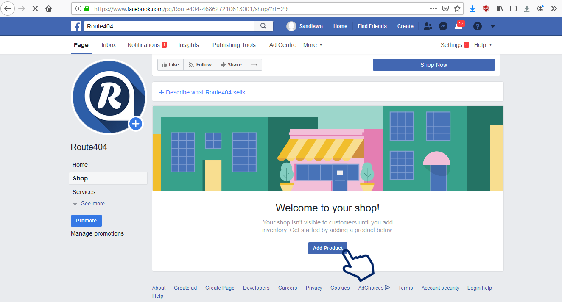Click Describe what Route404 sells link
The image size is (562, 302).
tap(202, 92)
